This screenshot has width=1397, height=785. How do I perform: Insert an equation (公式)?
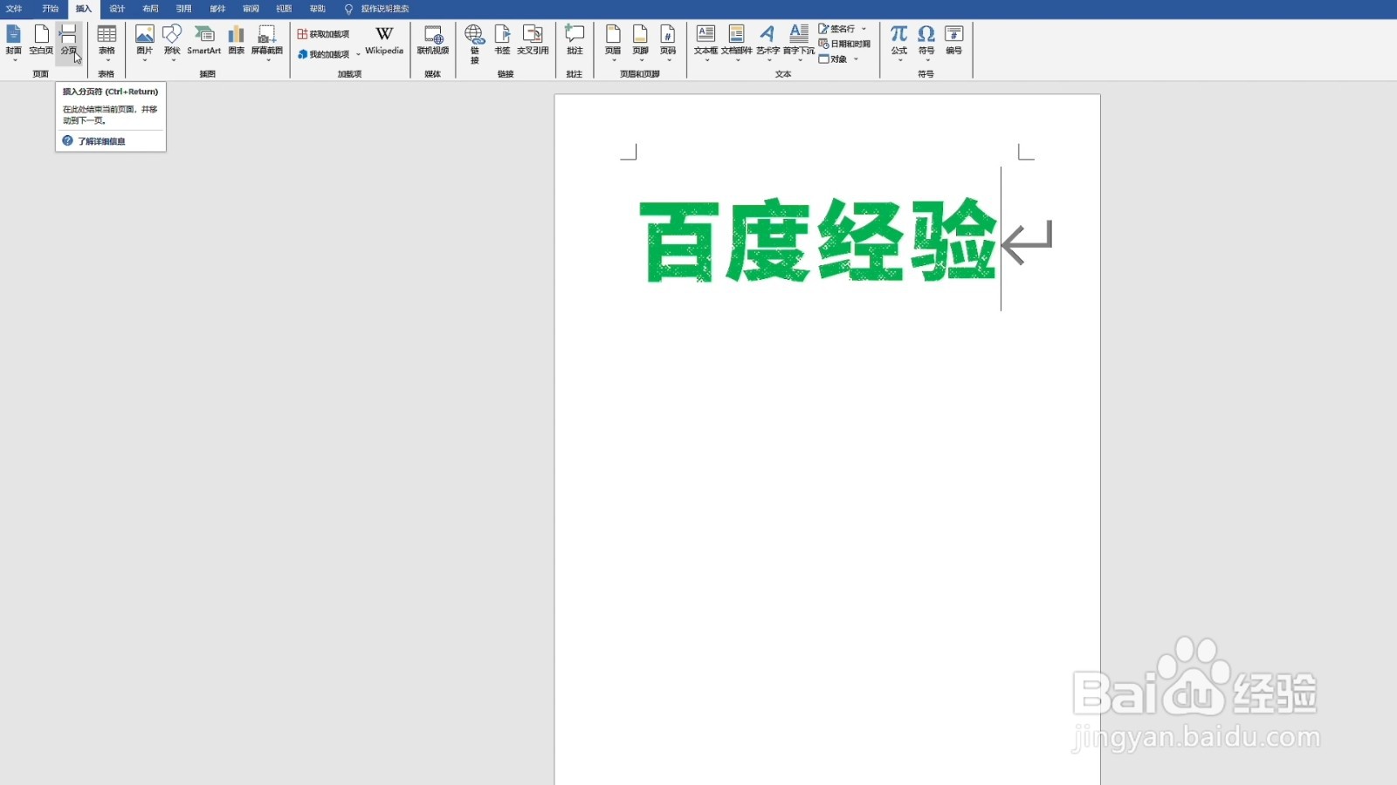(899, 42)
